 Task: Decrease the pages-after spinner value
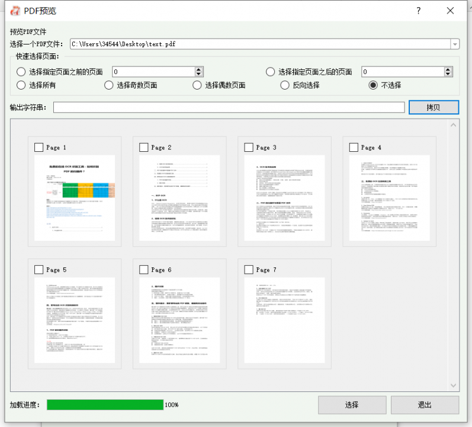[x=448, y=75]
